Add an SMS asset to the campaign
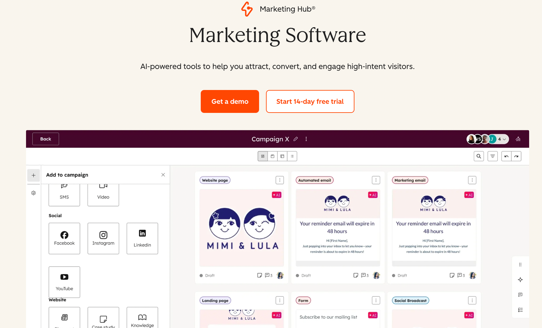This screenshot has width=542, height=328. tap(64, 195)
